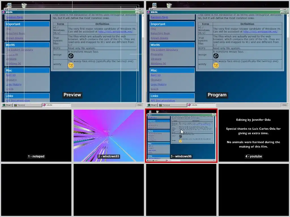Image resolution: width=290 pixels, height=217 pixels.
Task: Switch to Terminal in Program taskbar
Action: [172, 105]
